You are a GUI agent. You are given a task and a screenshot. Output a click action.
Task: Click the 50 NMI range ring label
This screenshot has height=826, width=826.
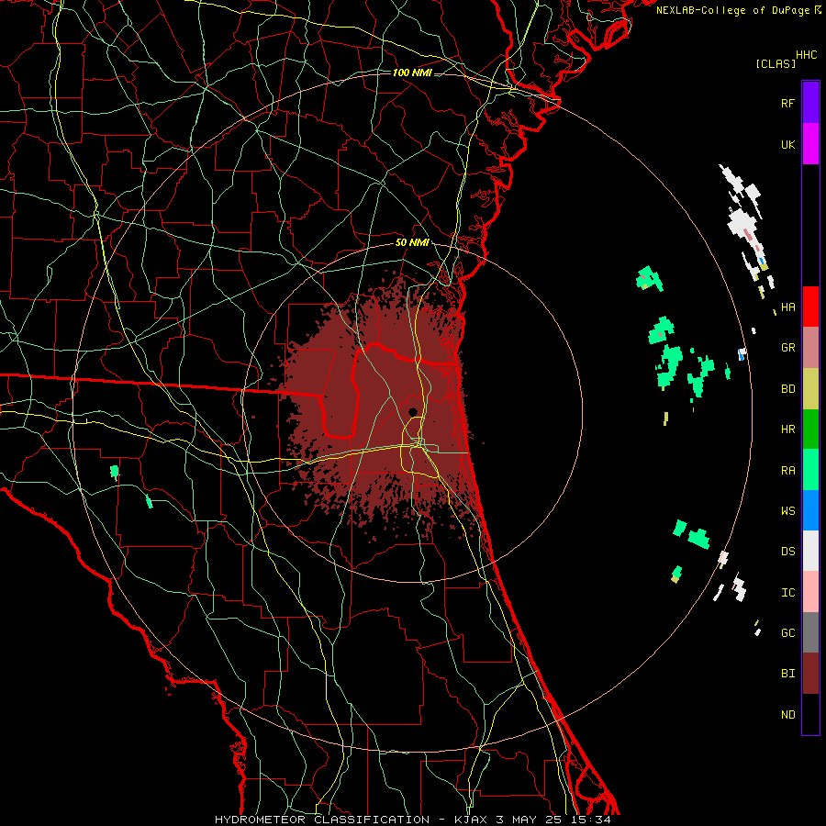pyautogui.click(x=412, y=242)
